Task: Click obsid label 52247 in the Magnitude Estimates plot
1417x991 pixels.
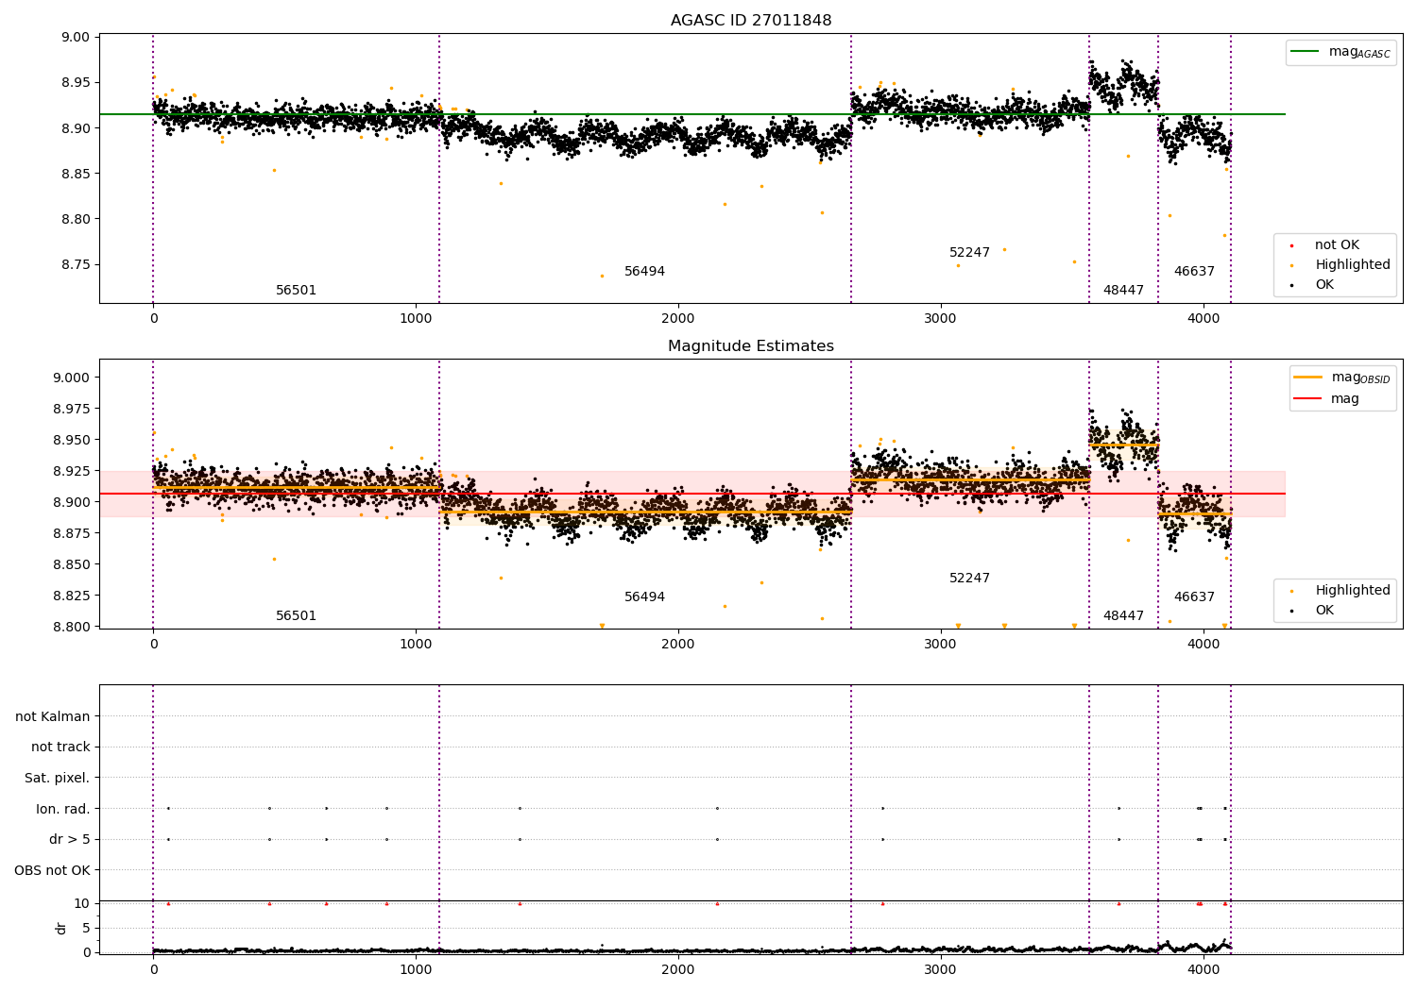Action: point(969,579)
